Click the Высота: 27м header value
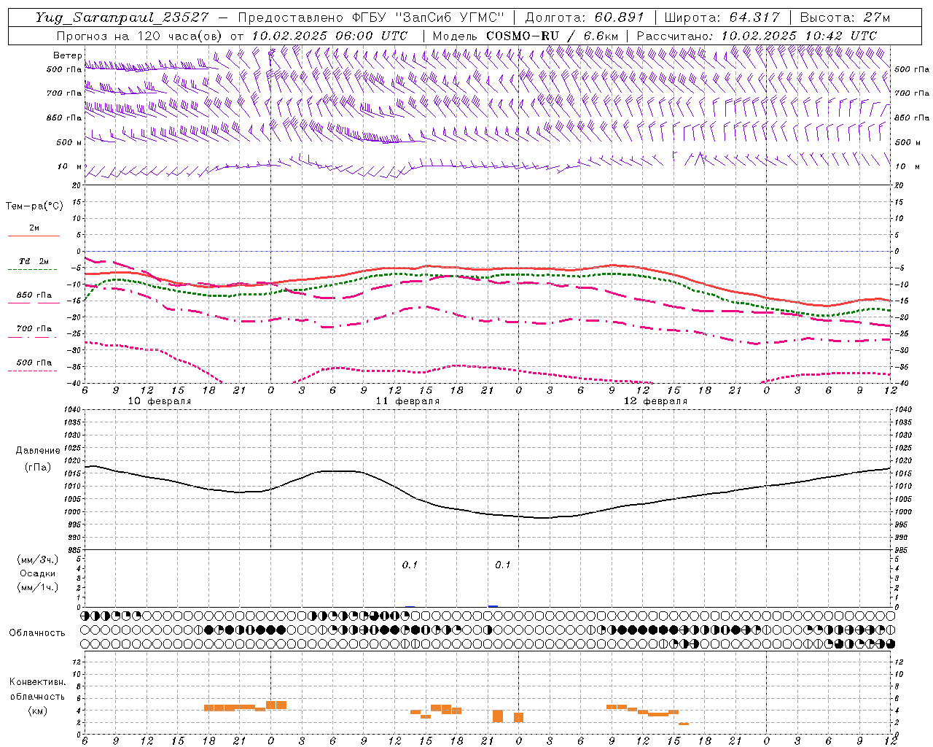933x747 pixels. (x=845, y=18)
